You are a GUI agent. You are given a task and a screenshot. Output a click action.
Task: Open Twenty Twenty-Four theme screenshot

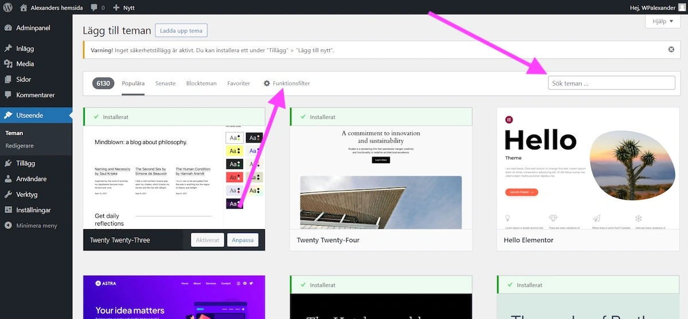381,178
